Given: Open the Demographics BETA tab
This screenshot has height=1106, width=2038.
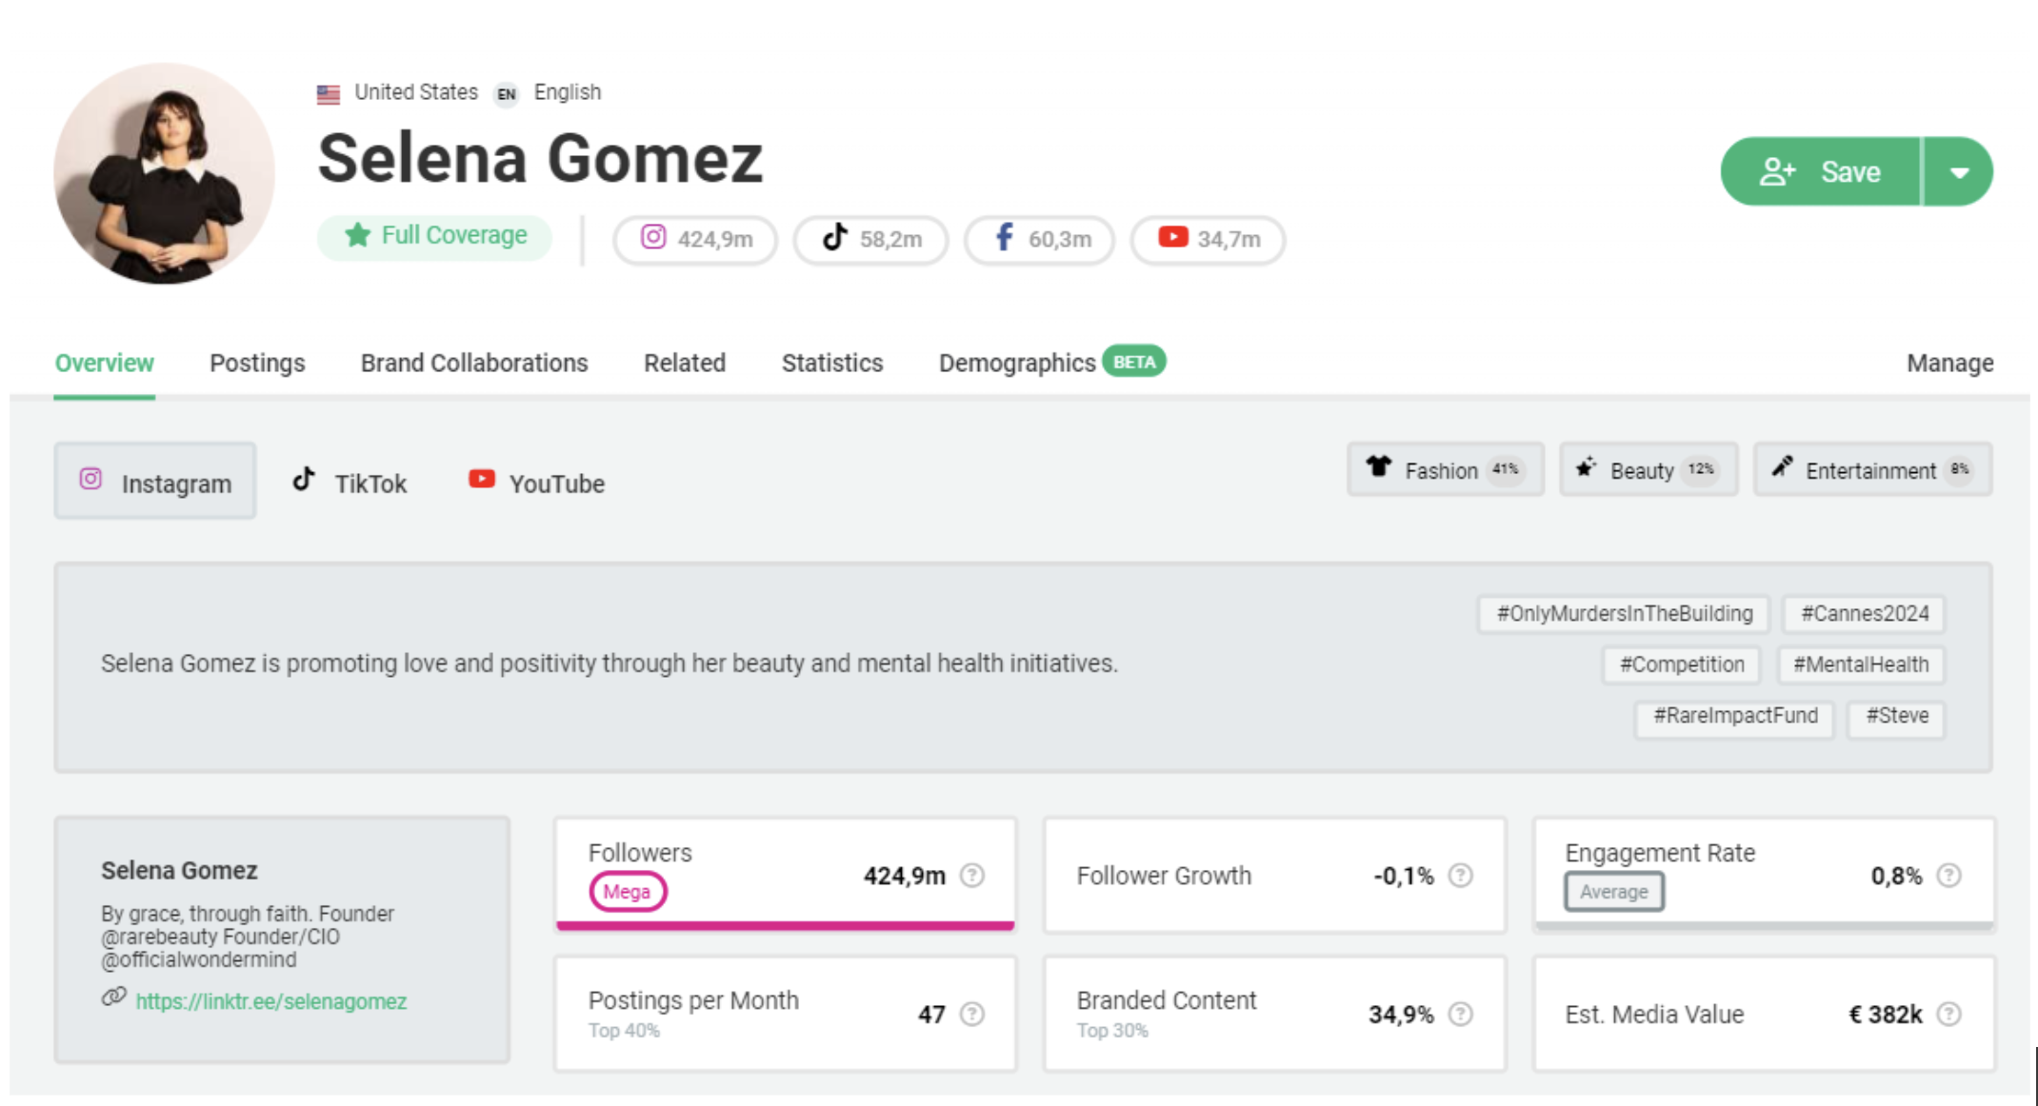Looking at the screenshot, I should click(1015, 363).
